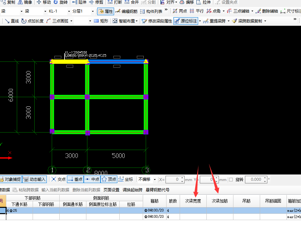The width and height of the screenshot is (301, 228).
Task: Select the 次梁宽度 column header
Action: tap(193, 201)
